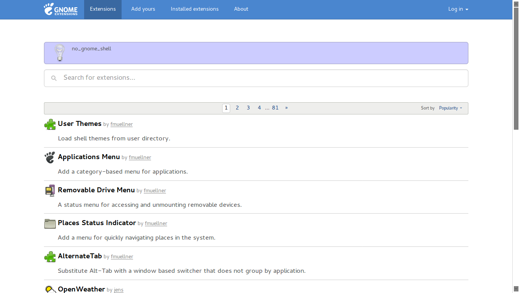
Task: Open fmuellner link beside Removable Drive Menu
Action: point(155,191)
